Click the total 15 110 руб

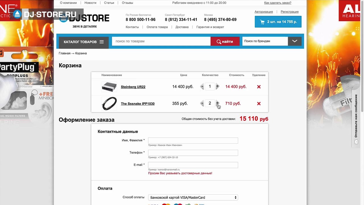[x=254, y=119]
